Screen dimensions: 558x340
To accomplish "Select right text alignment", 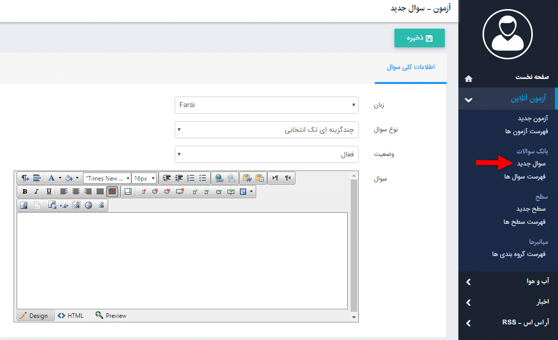I will pyautogui.click(x=88, y=192).
